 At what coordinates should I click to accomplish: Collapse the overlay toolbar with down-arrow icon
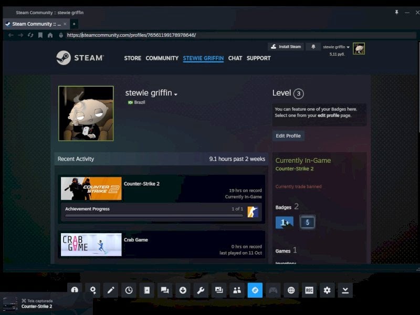pos(345,290)
